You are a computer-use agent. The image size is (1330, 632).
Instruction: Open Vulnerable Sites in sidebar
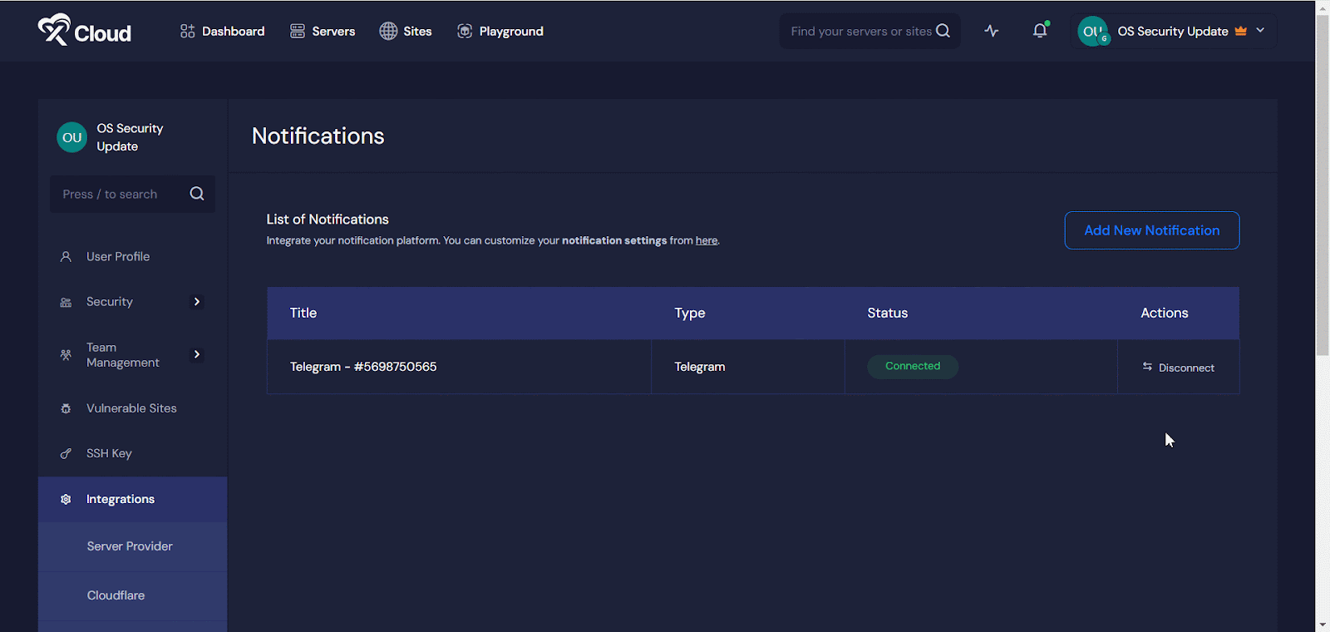(x=132, y=408)
